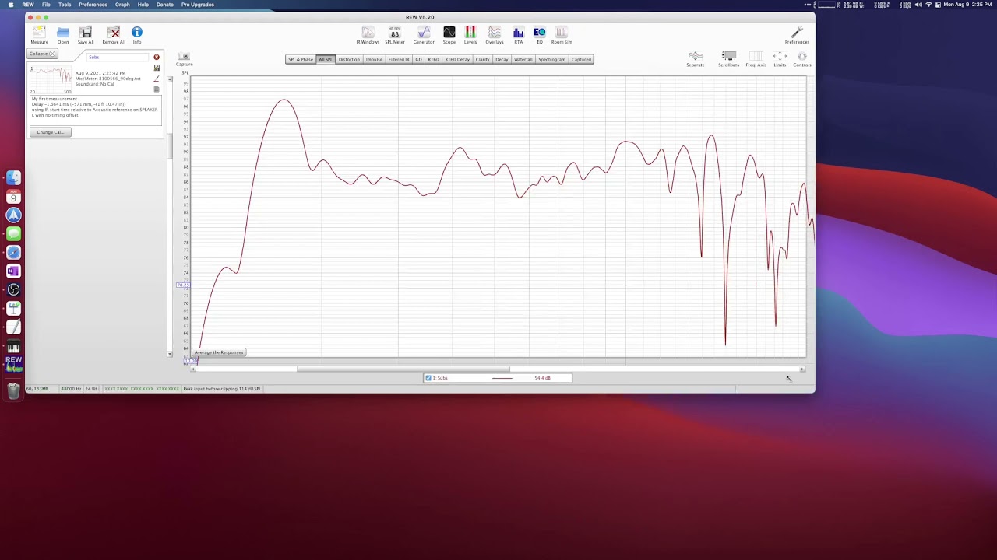Click the Wi-Fi status icon in menu bar
This screenshot has width=997, height=560.
[928, 5]
